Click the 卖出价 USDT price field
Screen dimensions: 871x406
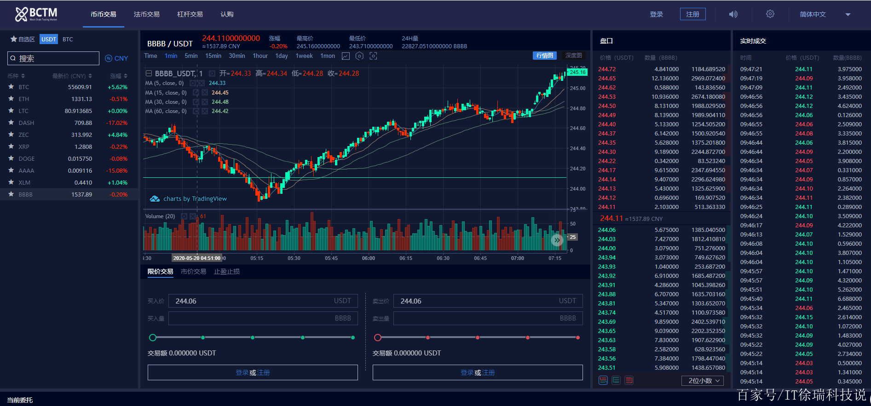488,301
